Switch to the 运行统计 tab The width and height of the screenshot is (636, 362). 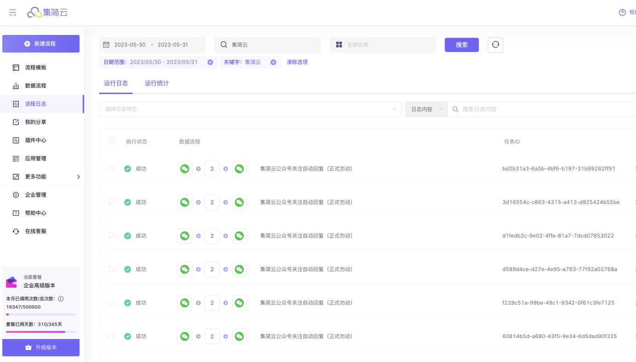(x=157, y=83)
